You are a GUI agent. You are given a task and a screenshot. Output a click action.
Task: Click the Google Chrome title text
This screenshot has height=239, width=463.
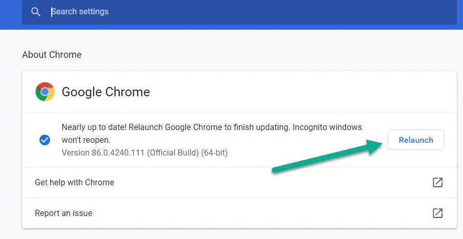(x=106, y=92)
